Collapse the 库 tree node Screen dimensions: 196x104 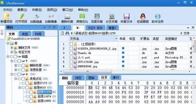(8, 43)
